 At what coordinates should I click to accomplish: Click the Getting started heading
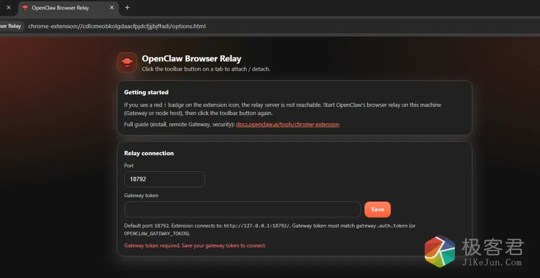point(146,92)
